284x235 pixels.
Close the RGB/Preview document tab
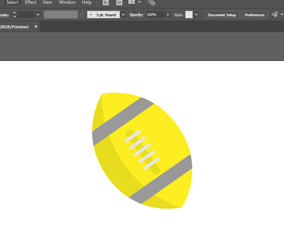click(x=36, y=27)
